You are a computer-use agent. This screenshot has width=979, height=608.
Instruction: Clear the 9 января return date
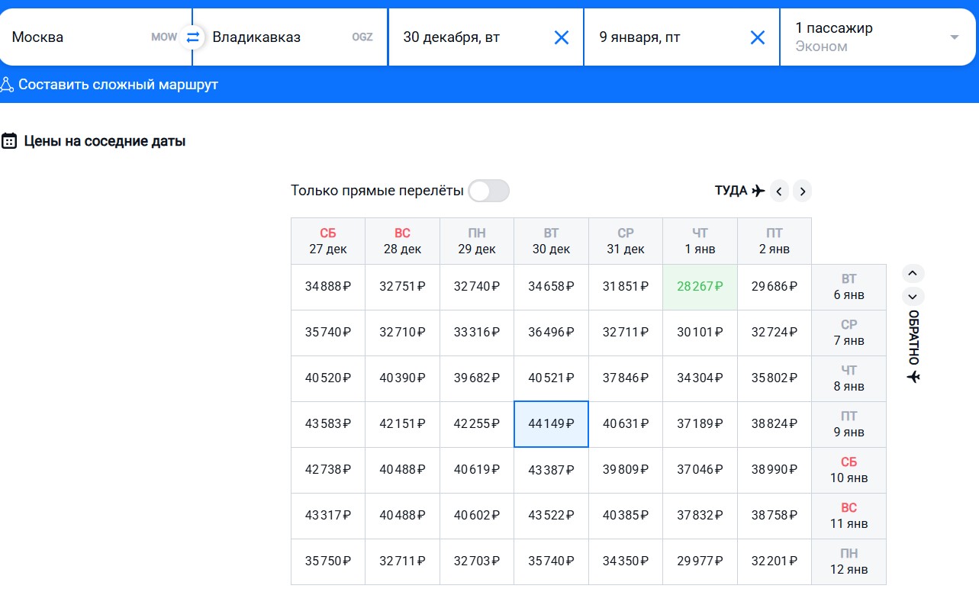click(757, 37)
